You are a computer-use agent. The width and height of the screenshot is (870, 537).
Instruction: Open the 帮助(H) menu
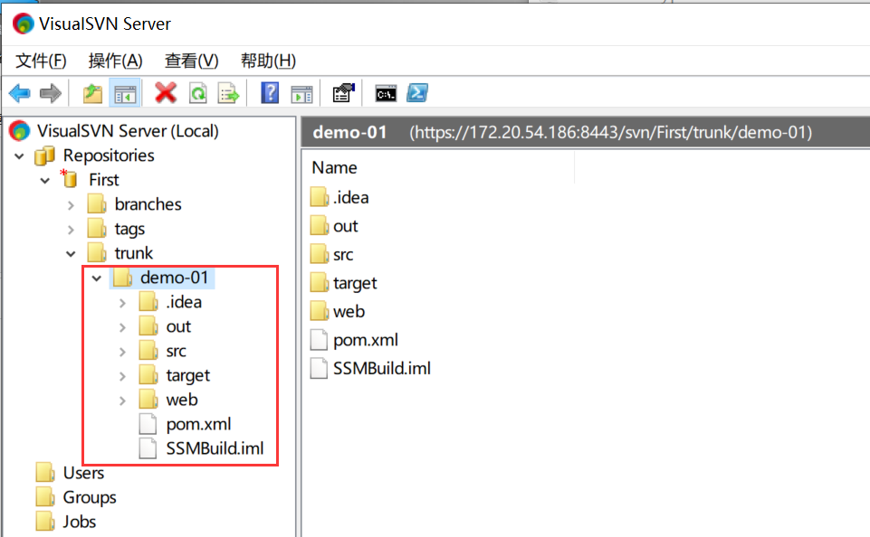coord(269,61)
